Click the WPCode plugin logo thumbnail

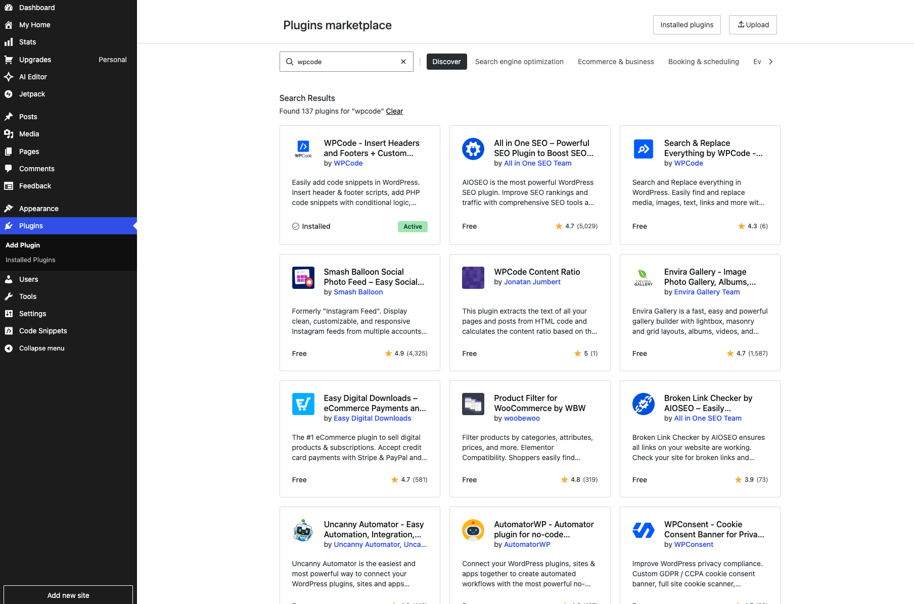(x=303, y=149)
